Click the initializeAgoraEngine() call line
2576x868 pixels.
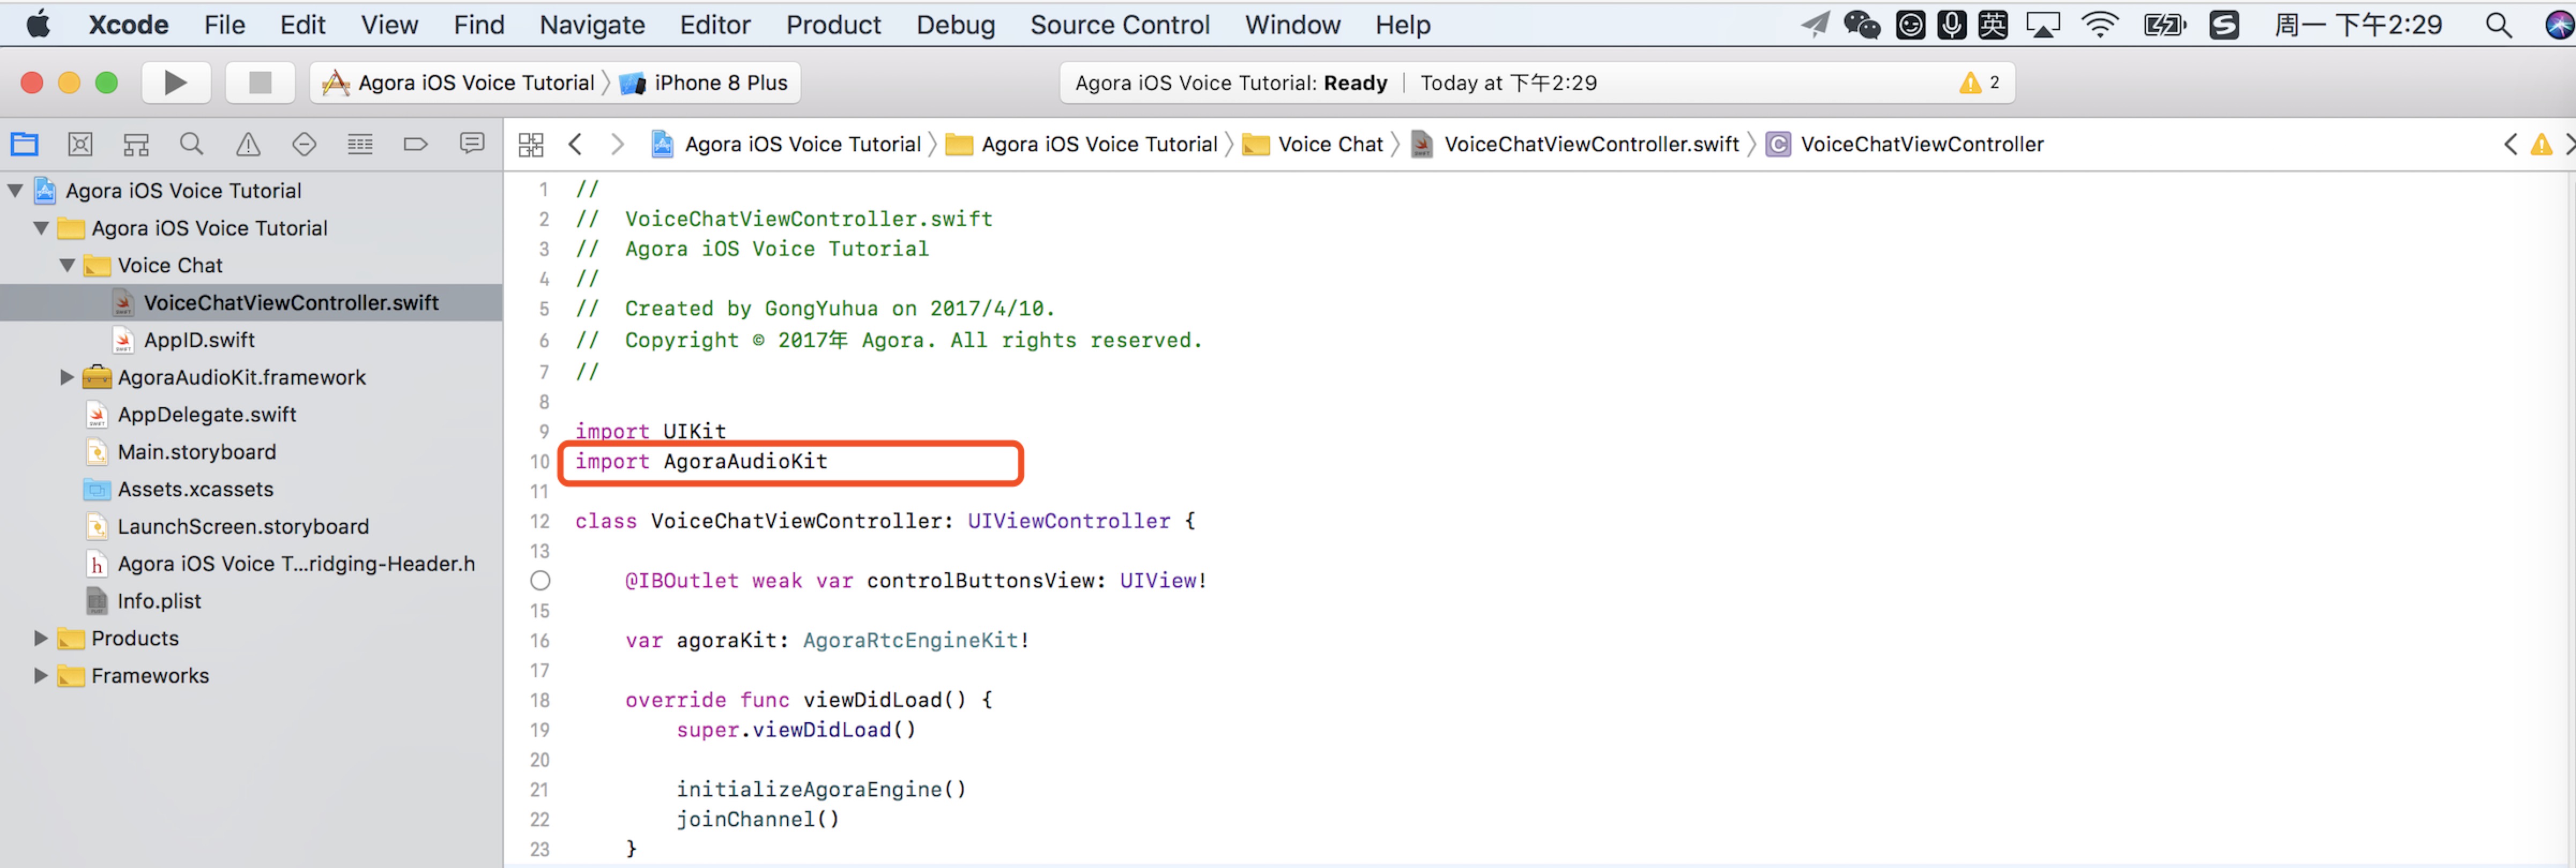[x=821, y=789]
